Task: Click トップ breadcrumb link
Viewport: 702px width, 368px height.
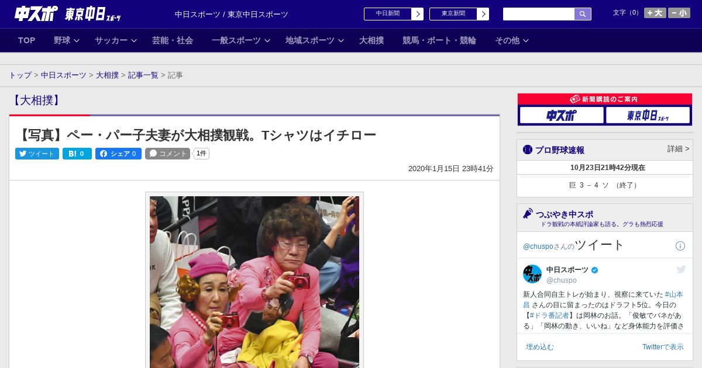Action: [x=20, y=75]
